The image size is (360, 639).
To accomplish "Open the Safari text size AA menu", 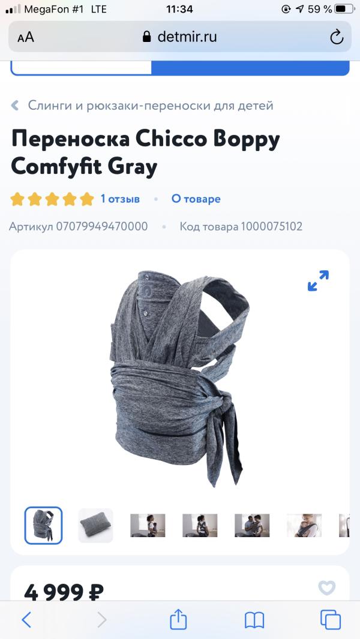I will [x=26, y=38].
